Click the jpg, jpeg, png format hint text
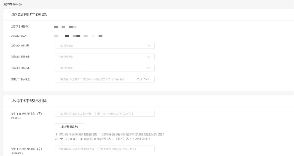The width and height of the screenshot is (294, 156). pos(103,139)
